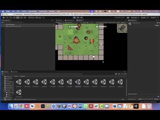Toggle the Hierarchy panel lock
The height and width of the screenshot is (120, 160).
tap(52, 20)
